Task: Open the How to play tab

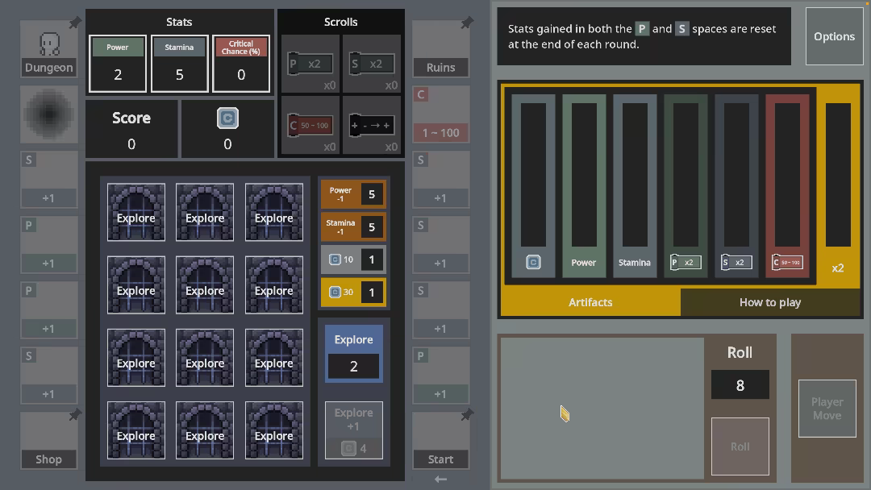Action: (770, 302)
